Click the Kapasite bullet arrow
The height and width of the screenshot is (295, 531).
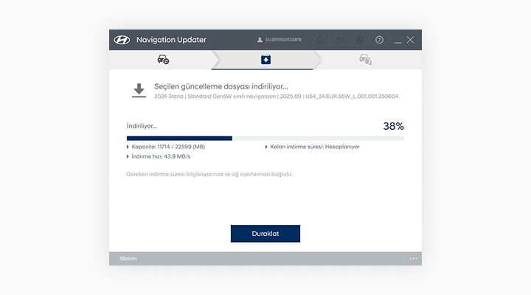pos(128,147)
